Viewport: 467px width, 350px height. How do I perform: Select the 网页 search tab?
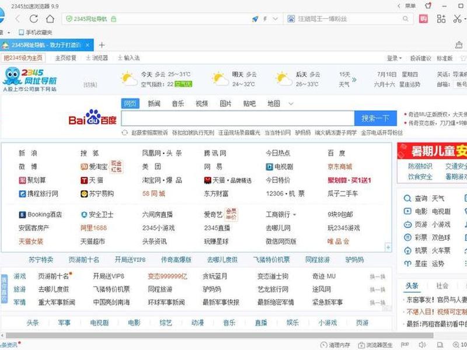(x=130, y=104)
